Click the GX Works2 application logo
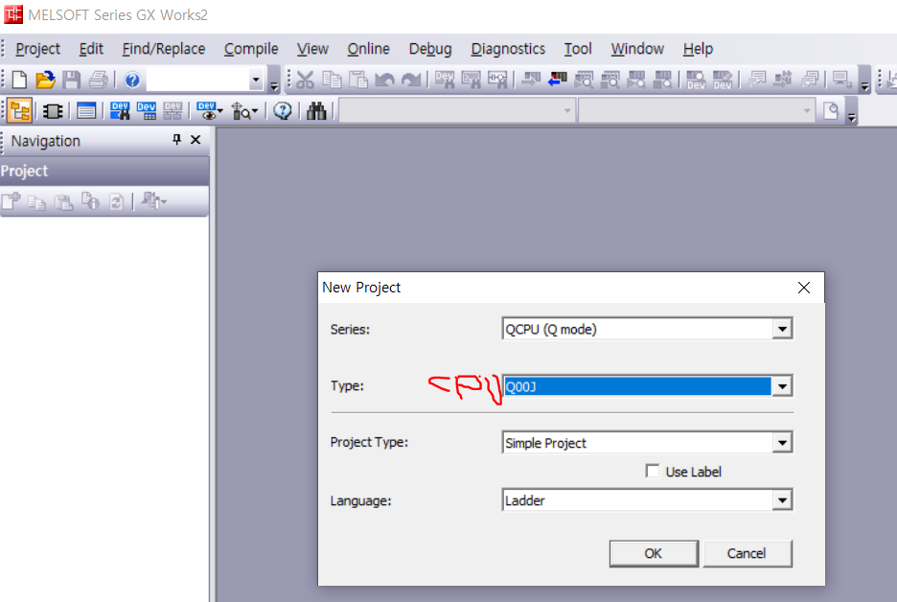Image resolution: width=897 pixels, height=602 pixels. (13, 14)
